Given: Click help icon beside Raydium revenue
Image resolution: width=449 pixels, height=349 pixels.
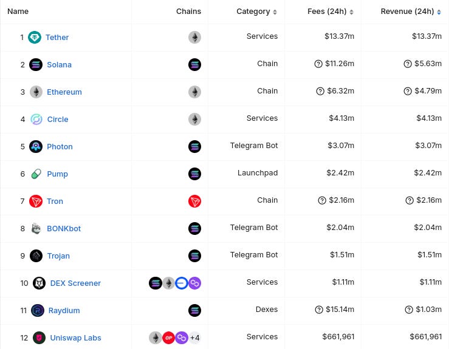Looking at the screenshot, I should pos(408,310).
